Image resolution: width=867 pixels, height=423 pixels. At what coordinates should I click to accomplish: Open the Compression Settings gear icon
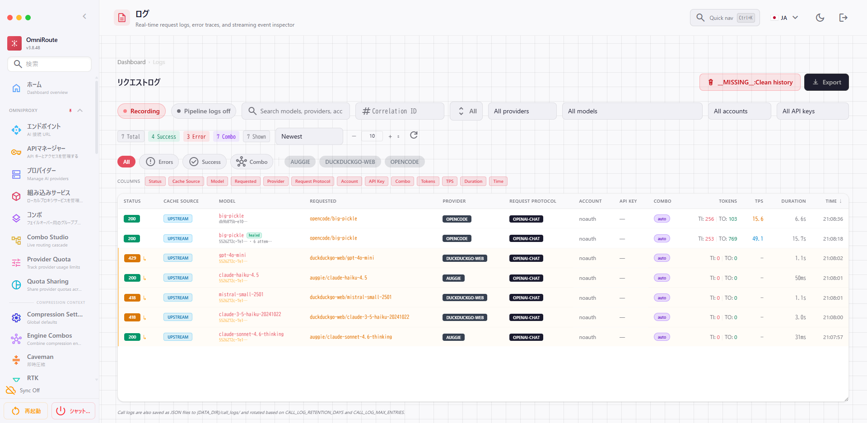16,318
